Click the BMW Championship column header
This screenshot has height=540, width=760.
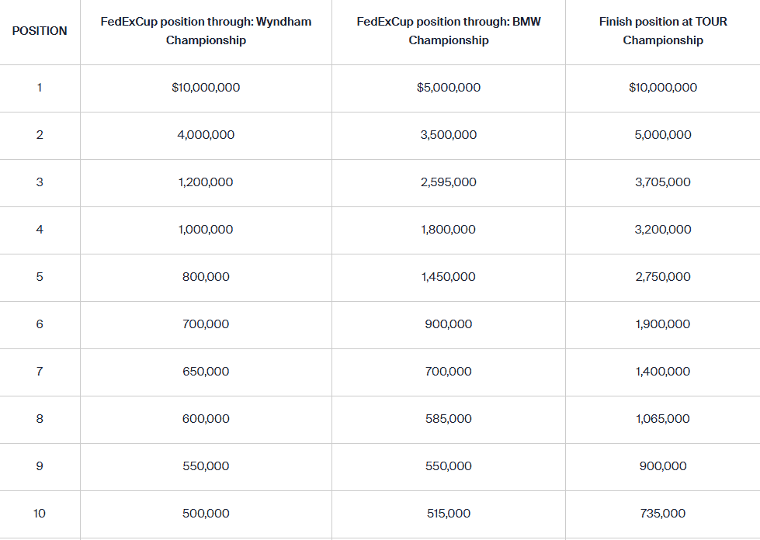(449, 31)
